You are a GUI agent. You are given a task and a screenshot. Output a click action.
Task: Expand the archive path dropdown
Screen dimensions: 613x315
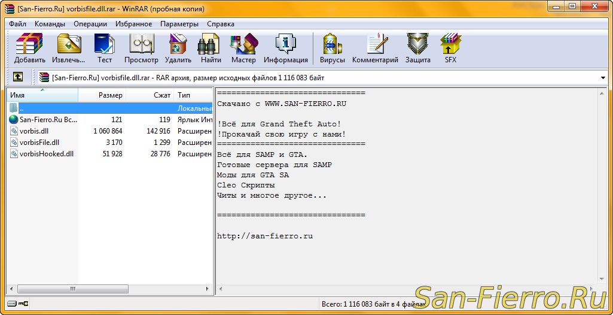pos(603,78)
